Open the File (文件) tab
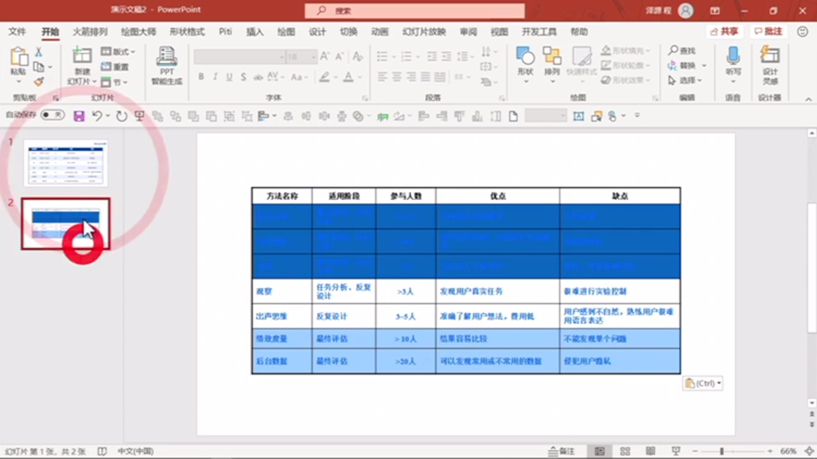 [17, 32]
